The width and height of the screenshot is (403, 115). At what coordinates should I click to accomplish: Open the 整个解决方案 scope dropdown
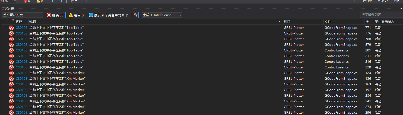pos(23,15)
